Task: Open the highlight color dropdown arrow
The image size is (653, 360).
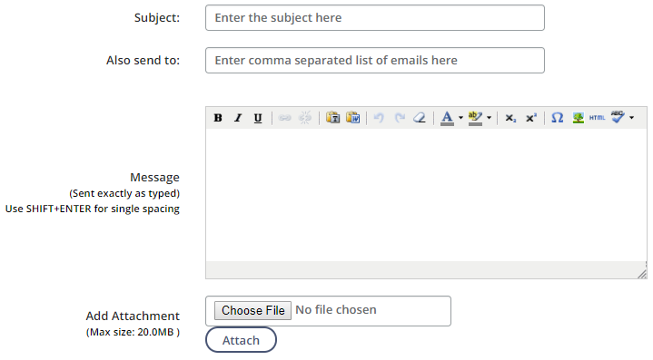Action: pos(489,118)
